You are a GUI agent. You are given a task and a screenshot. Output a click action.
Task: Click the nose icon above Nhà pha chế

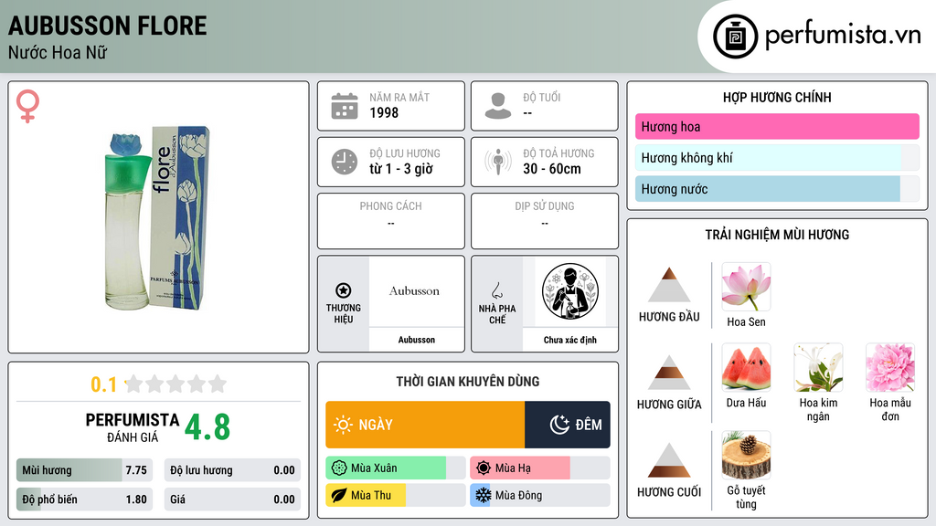[x=496, y=290]
